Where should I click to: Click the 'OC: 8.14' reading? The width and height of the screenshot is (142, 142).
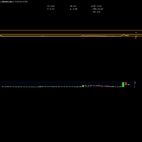(97, 6)
